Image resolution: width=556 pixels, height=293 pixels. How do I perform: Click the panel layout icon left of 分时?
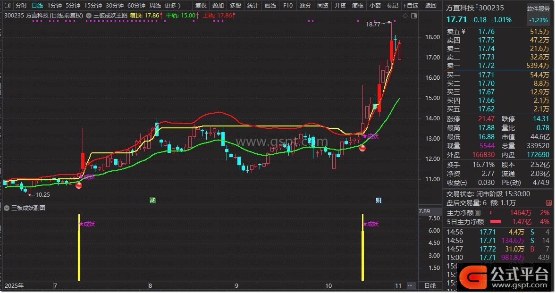coord(7,6)
